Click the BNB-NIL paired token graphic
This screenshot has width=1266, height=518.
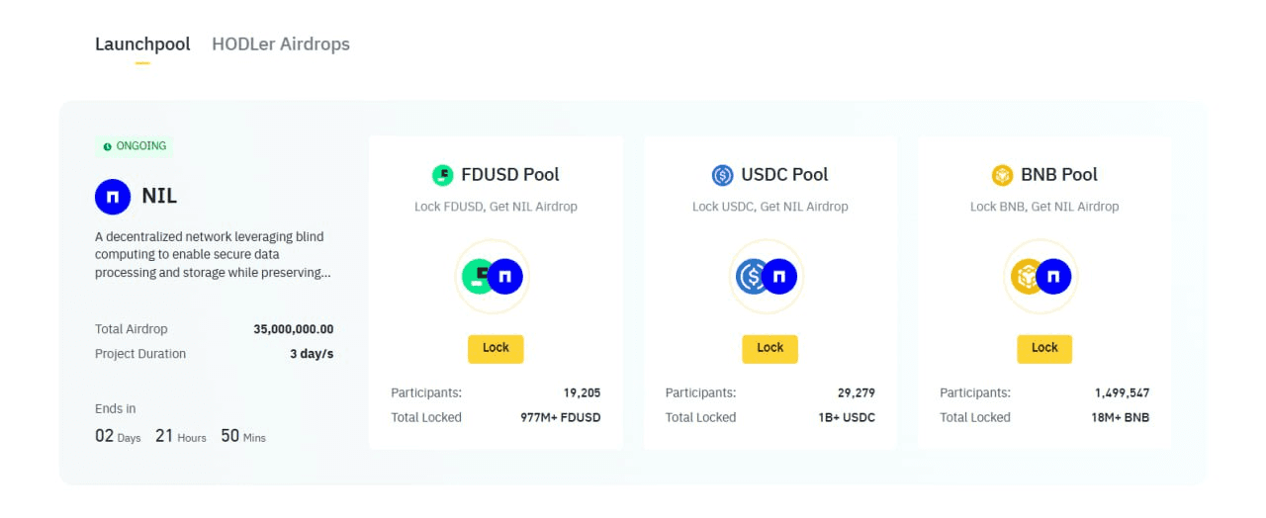[x=1040, y=277]
